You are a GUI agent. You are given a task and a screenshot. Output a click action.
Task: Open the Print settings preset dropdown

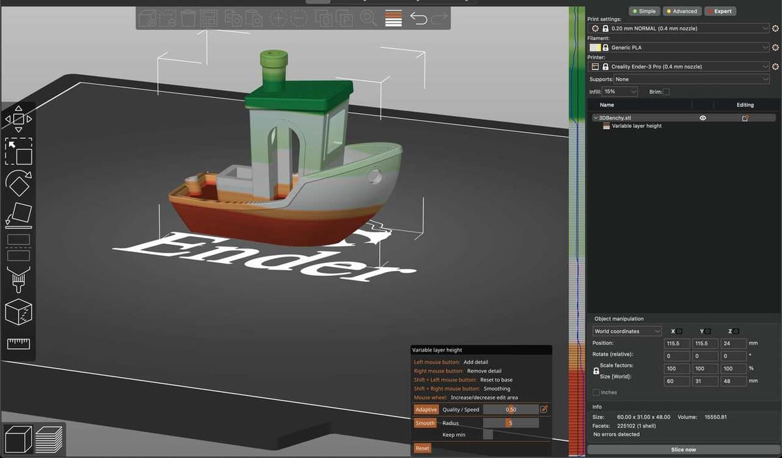[x=678, y=29]
